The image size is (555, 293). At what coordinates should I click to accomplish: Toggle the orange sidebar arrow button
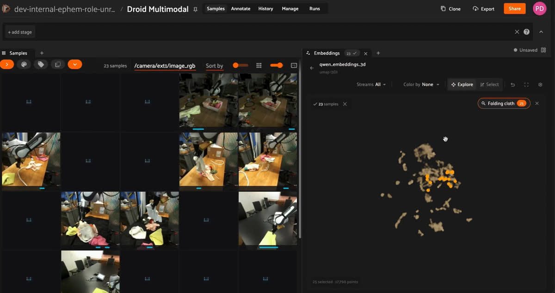click(7, 65)
